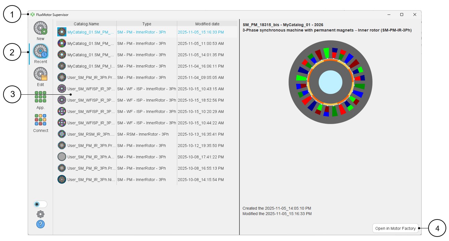The image size is (449, 241).
Task: Click date cell 2025-11-04_09:05:05 AM
Action: coord(201,78)
